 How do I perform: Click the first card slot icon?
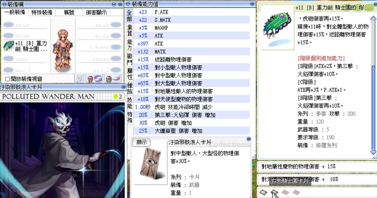click(263, 192)
